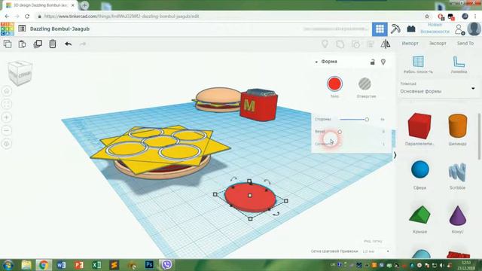Fit all objects in view
This screenshot has height=271, width=482.
pyautogui.click(x=7, y=105)
